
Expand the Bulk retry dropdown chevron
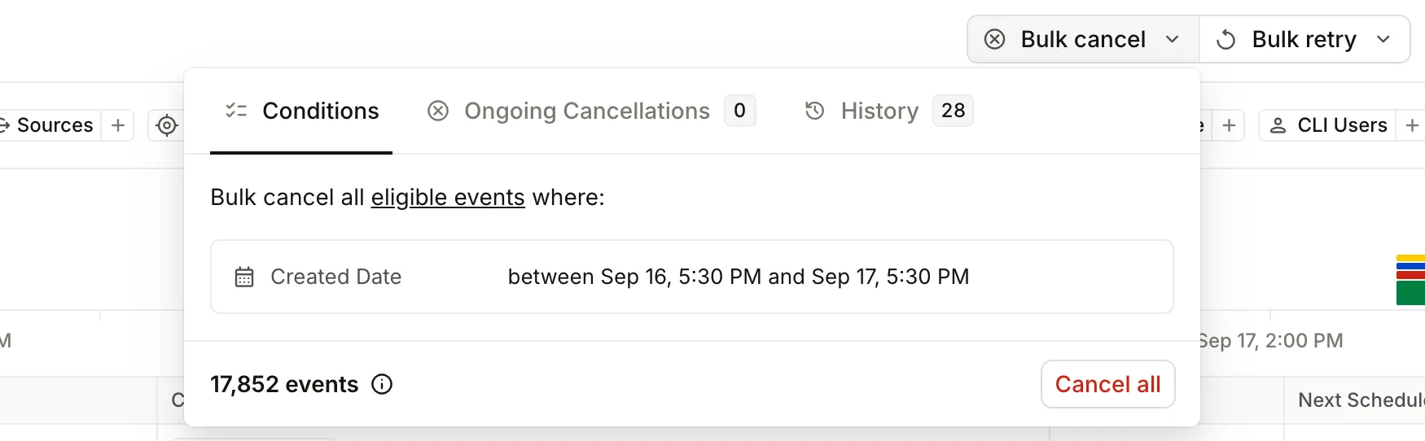pos(1383,39)
